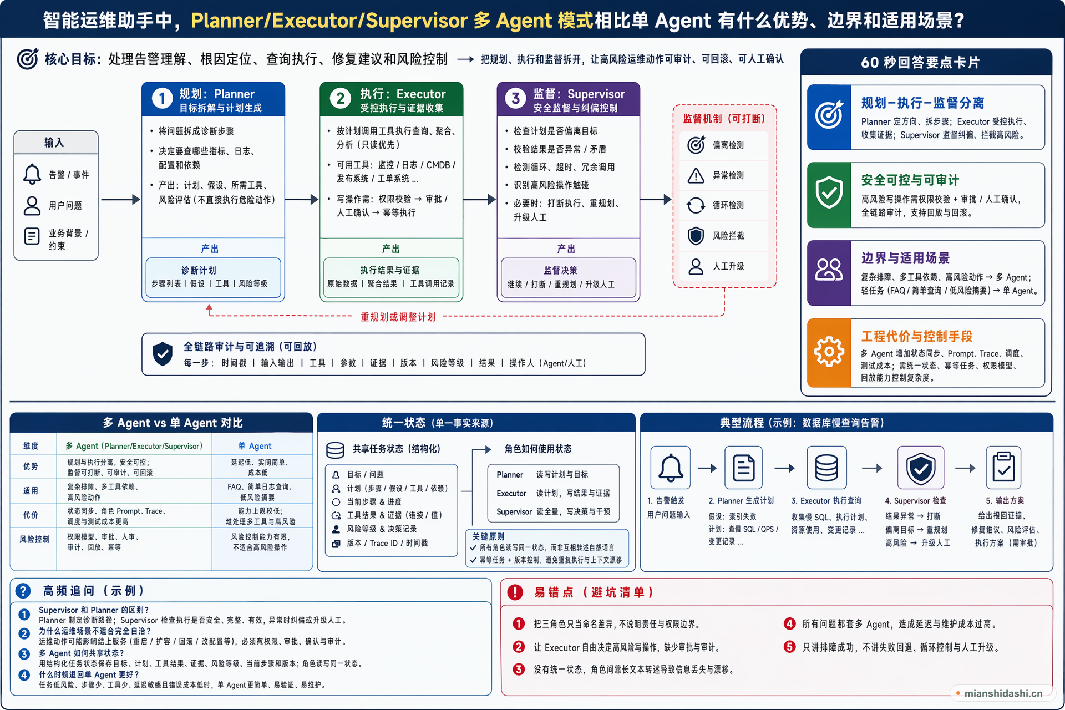Click the document icon above Planner 生成计划

[743, 468]
